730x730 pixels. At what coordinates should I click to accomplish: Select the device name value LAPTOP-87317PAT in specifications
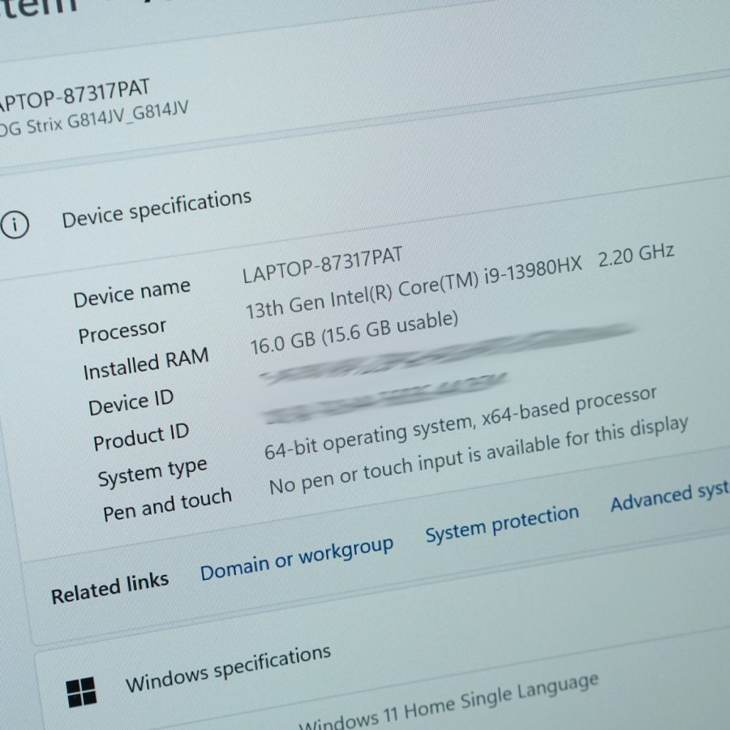(x=322, y=265)
